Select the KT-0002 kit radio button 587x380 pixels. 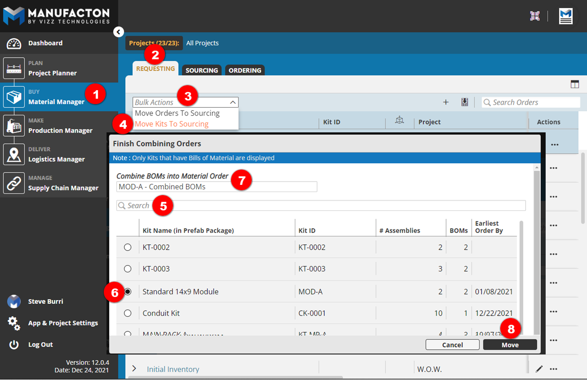coord(128,247)
